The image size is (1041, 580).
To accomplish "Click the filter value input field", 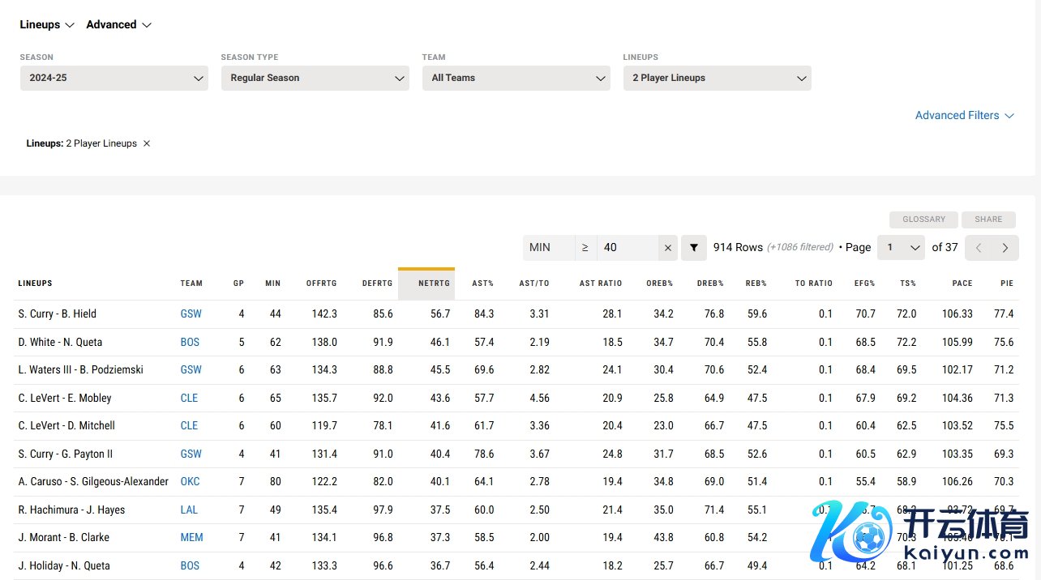I will pos(628,248).
